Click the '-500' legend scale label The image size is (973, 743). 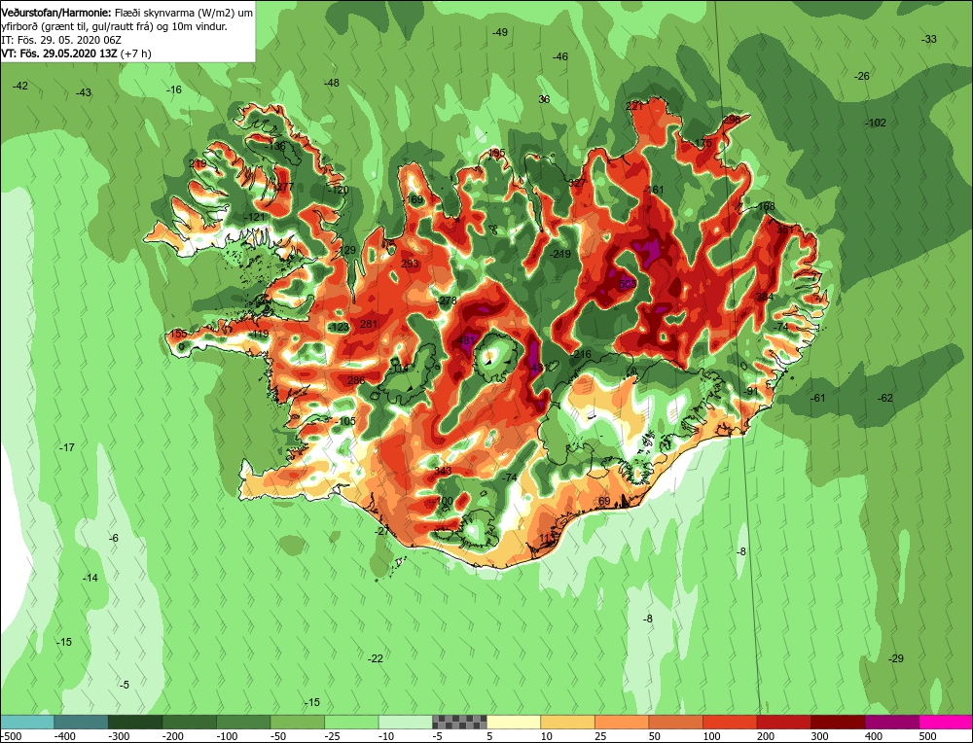click(12, 736)
